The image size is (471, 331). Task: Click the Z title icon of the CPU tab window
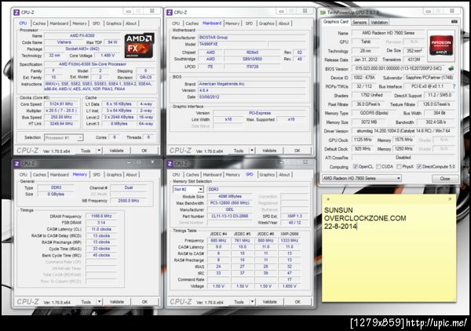16,13
